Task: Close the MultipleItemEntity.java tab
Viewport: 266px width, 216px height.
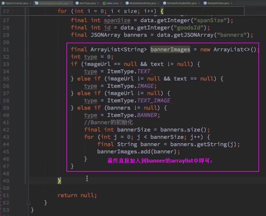Action: (159, 3)
